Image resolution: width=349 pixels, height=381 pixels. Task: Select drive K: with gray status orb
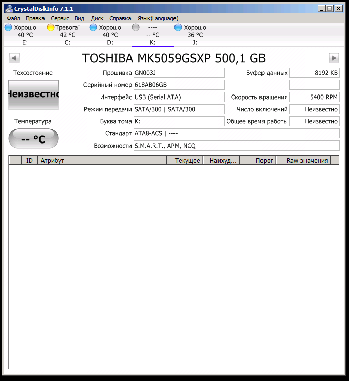pos(152,35)
